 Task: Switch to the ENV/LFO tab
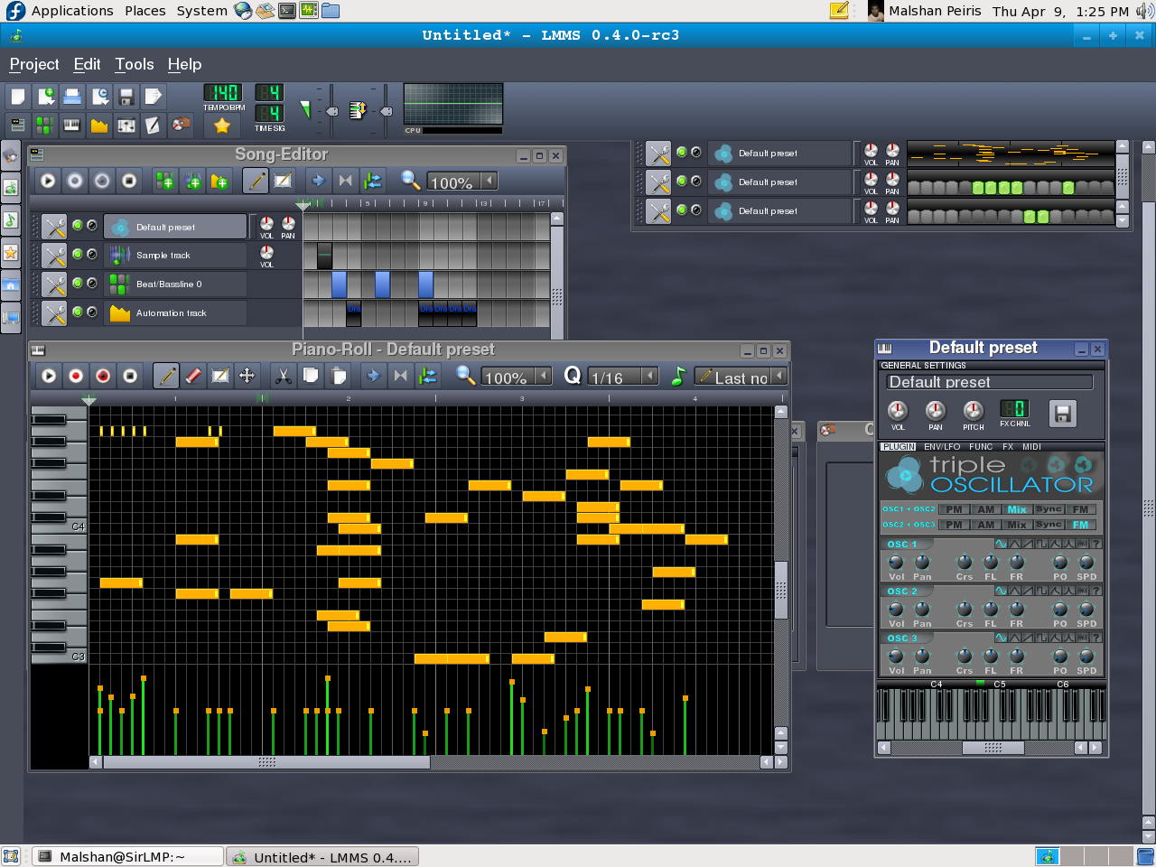(x=942, y=447)
